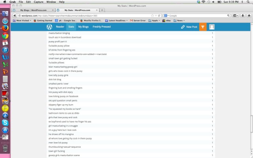Open the Edit menu
This screenshot has width=253, height=158.
point(28,2)
